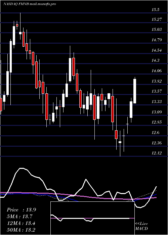Click the 12.12 price axis label
The width and height of the screenshot is (168, 235).
[x=157, y=153]
